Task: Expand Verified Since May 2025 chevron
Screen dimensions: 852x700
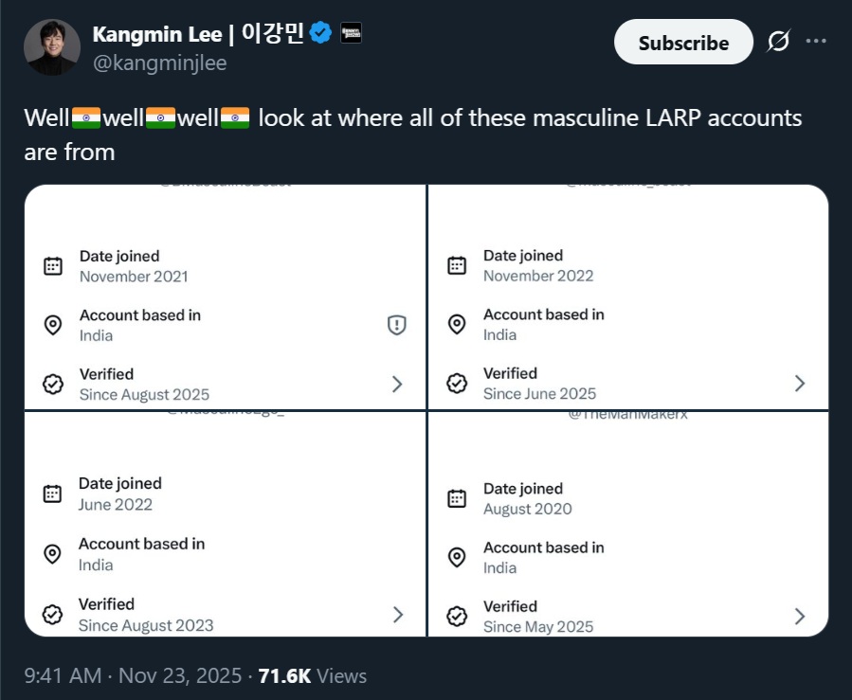Action: coord(800,617)
